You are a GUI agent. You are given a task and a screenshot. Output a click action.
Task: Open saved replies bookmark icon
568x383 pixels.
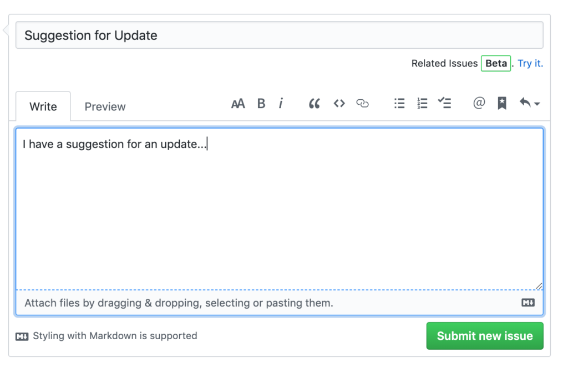pyautogui.click(x=501, y=103)
